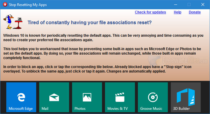Click the paragraph starting "This tool helps you"

pos(102,53)
